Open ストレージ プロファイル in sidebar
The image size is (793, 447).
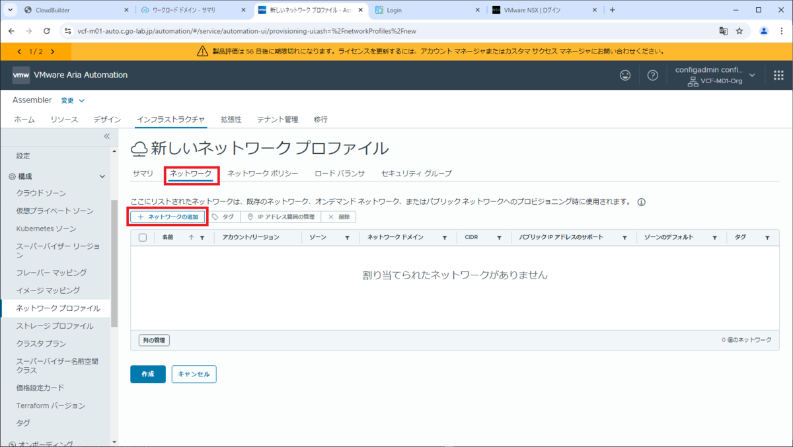56,326
